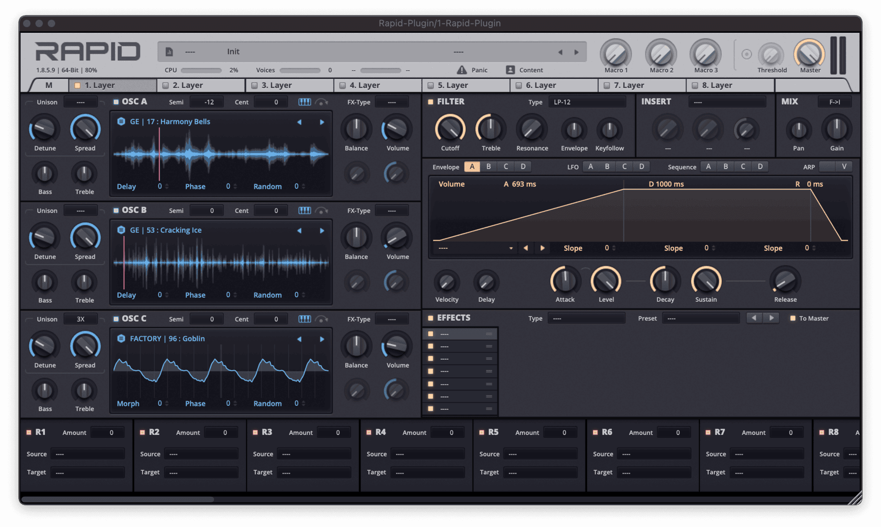The height and width of the screenshot is (527, 881).
Task: Toggle the OSC A enable switch
Action: click(116, 101)
